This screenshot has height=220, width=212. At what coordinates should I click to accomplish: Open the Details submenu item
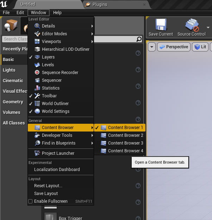click(x=61, y=26)
